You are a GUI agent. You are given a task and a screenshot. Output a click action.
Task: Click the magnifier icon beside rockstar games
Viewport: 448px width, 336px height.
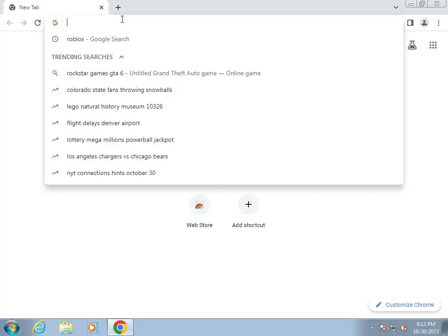click(x=55, y=73)
